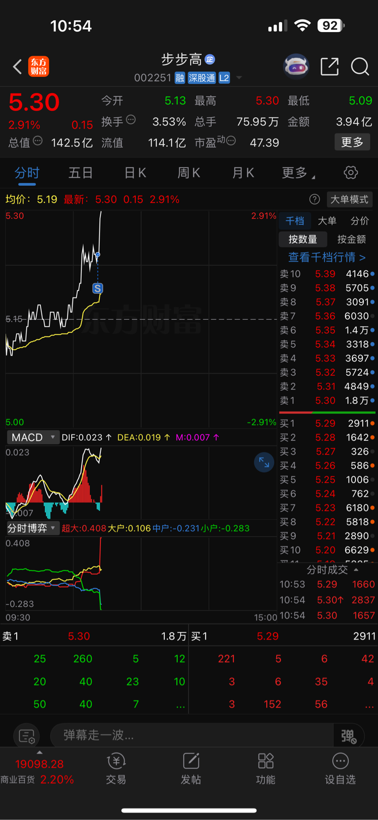Expand bottom index bar arrow above 19098.28
Image resolution: width=378 pixels, height=820 pixels.
click(x=39, y=753)
